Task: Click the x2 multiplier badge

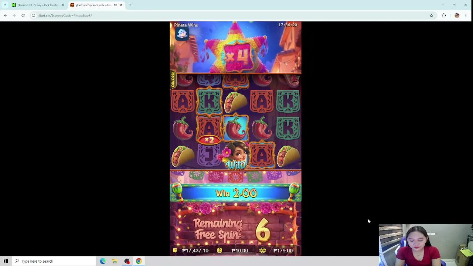Action: pos(209,140)
